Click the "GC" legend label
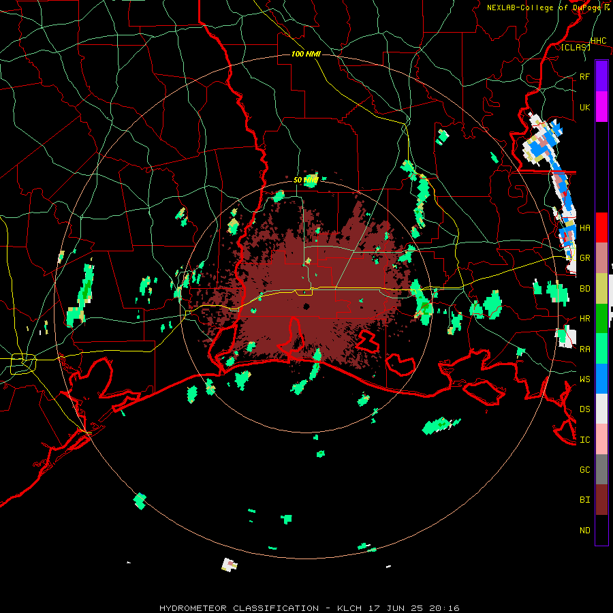 point(585,469)
